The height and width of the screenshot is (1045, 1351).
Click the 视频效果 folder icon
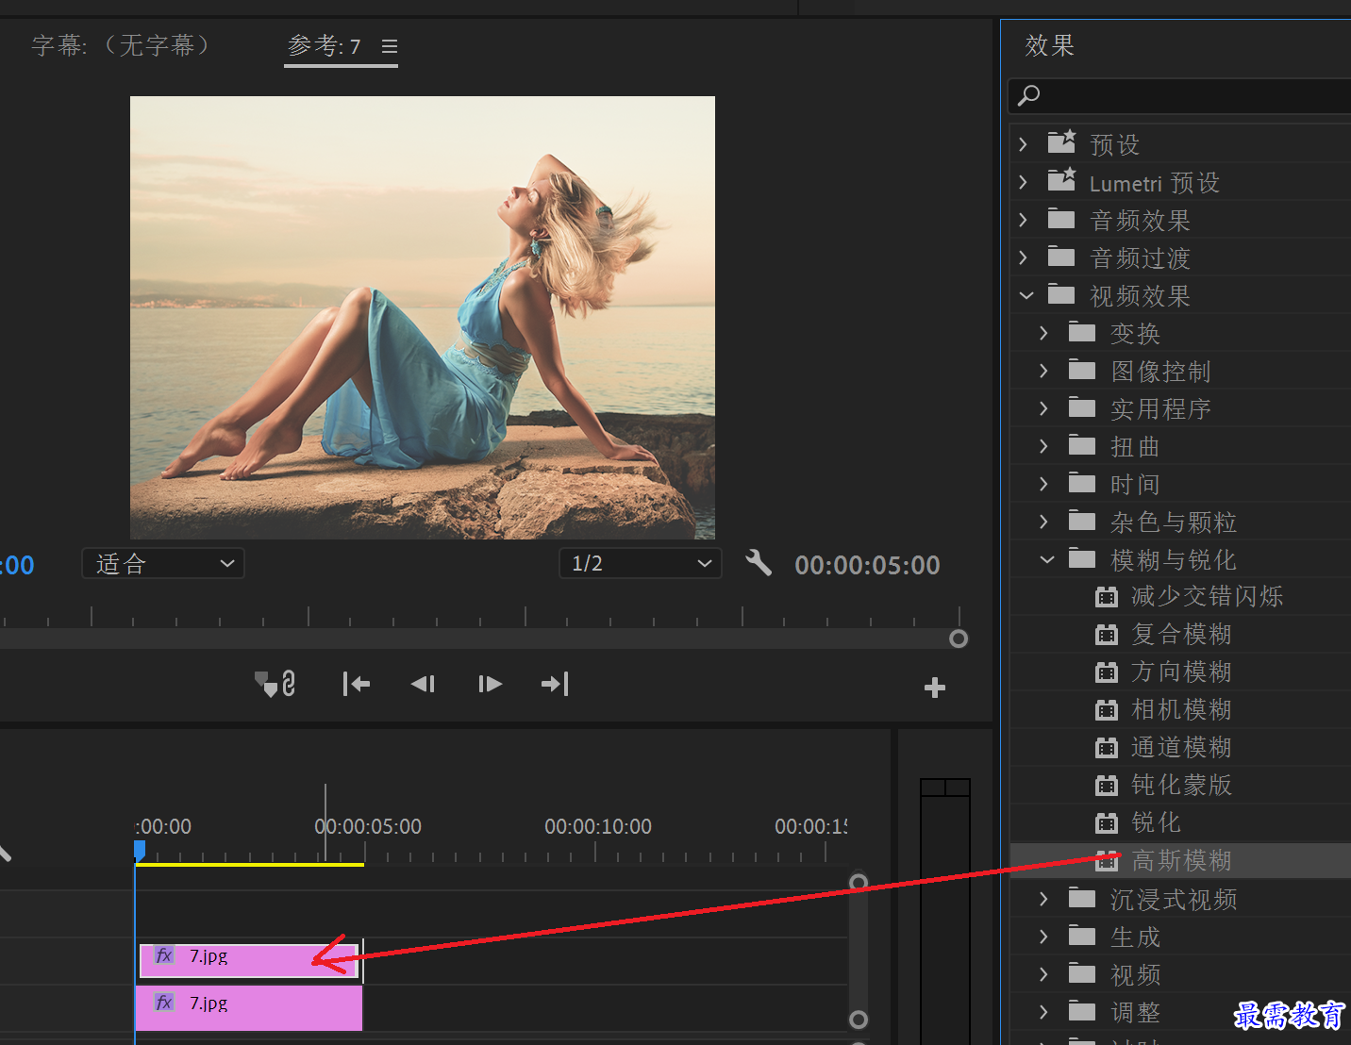coord(1061,295)
